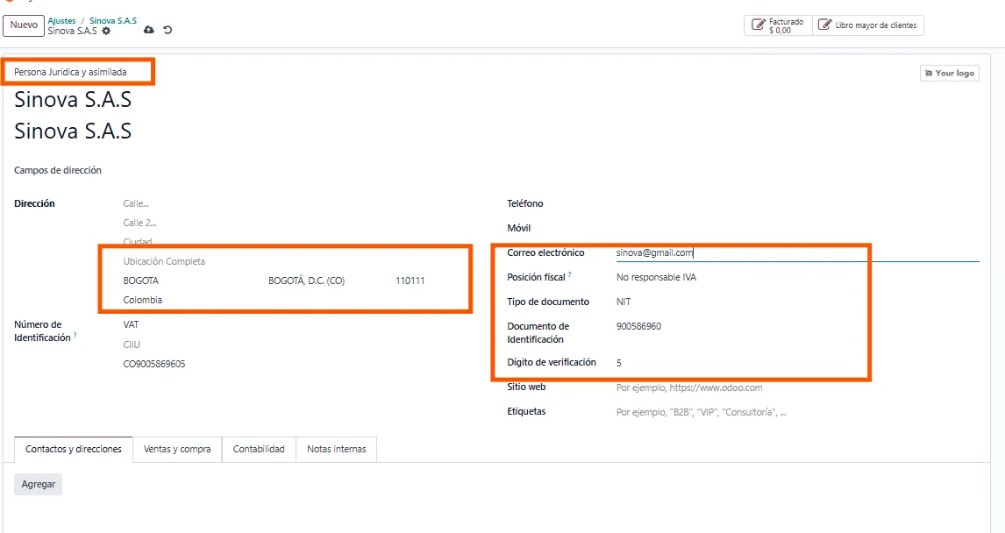The image size is (1005, 533).
Task: Edit the Documento de Identificación value 900586960
Action: pyautogui.click(x=797, y=326)
